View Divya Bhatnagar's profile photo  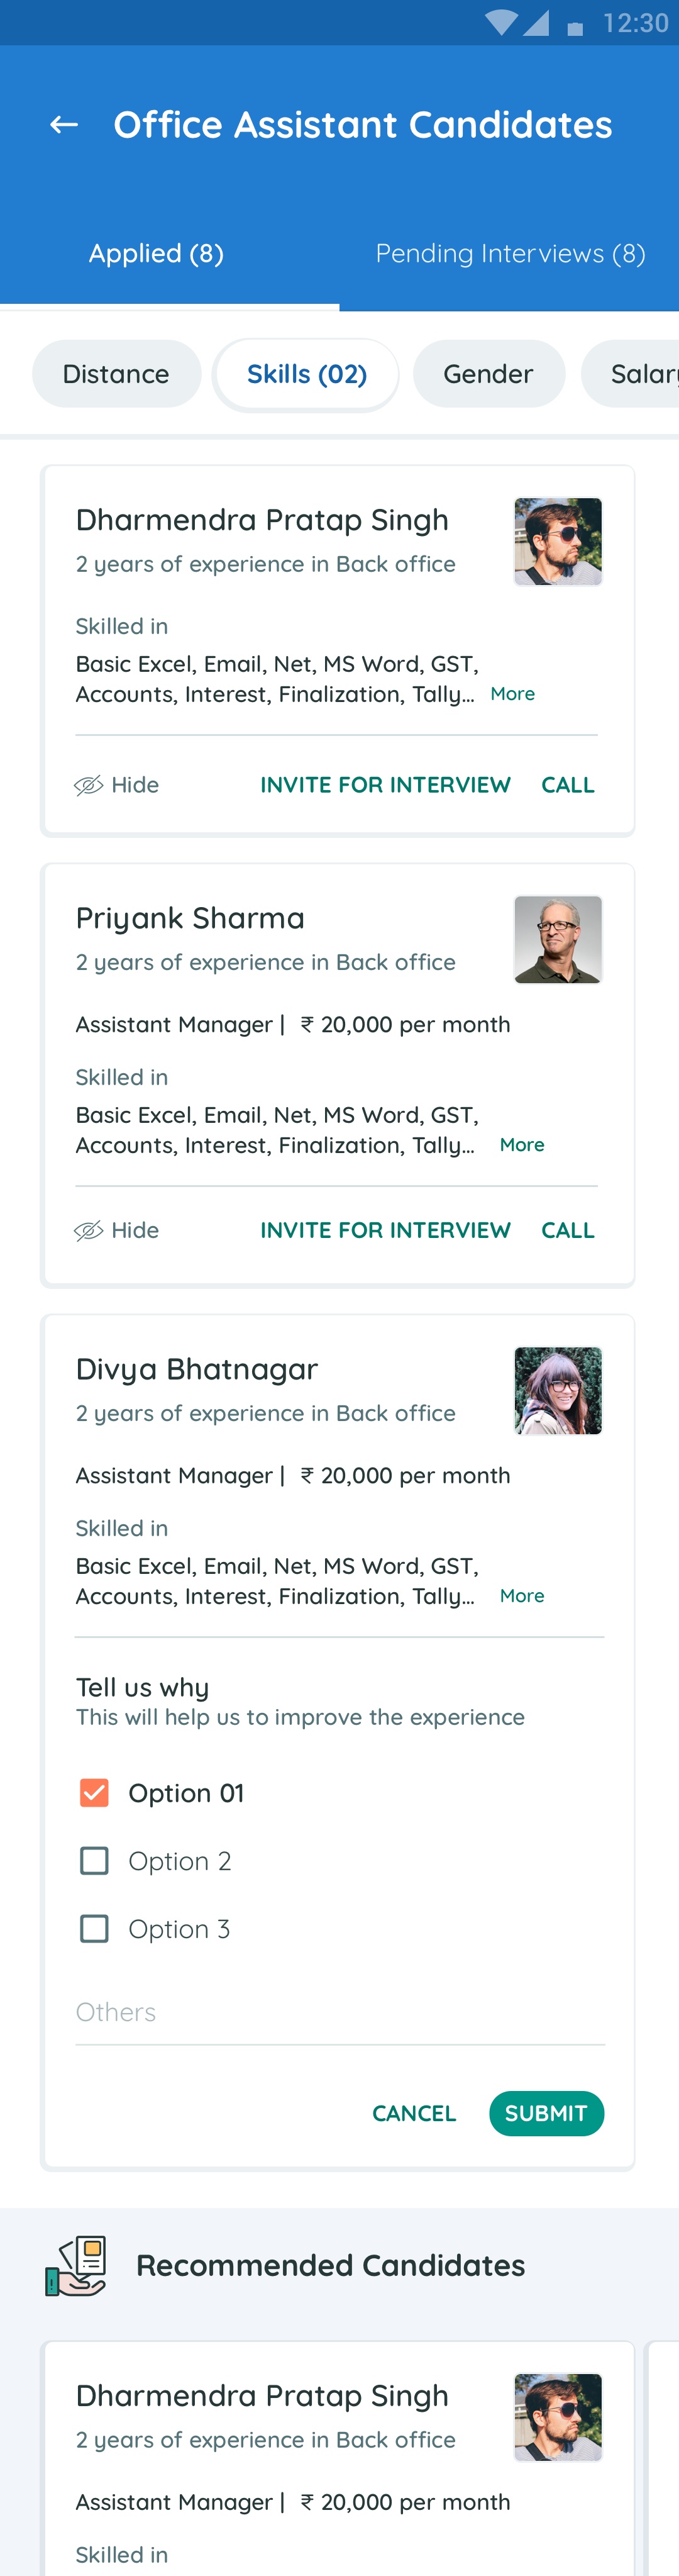pos(557,1391)
